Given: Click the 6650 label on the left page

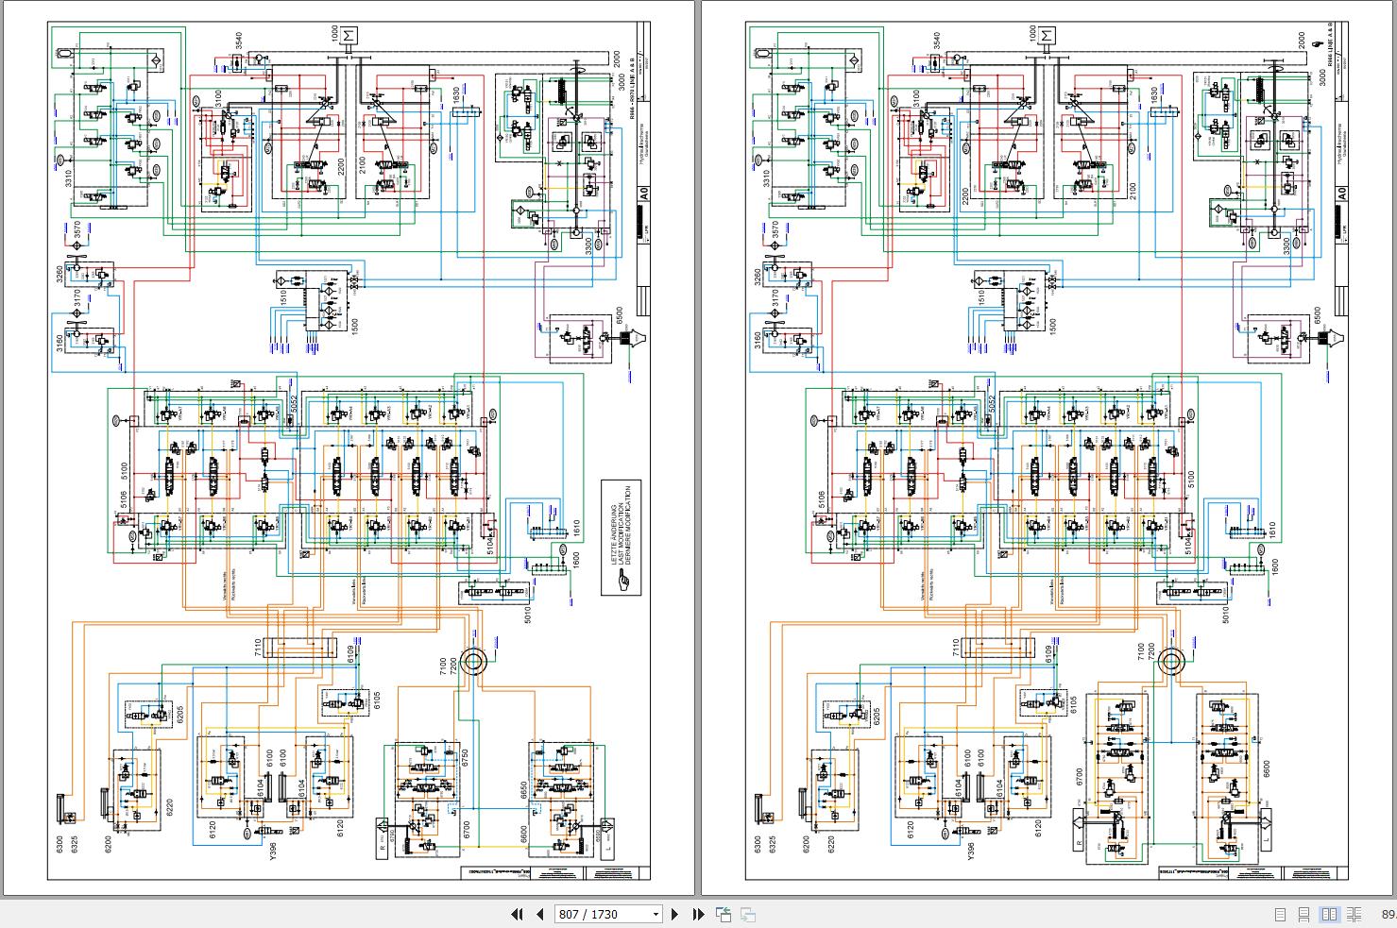Looking at the screenshot, I should coord(523,790).
